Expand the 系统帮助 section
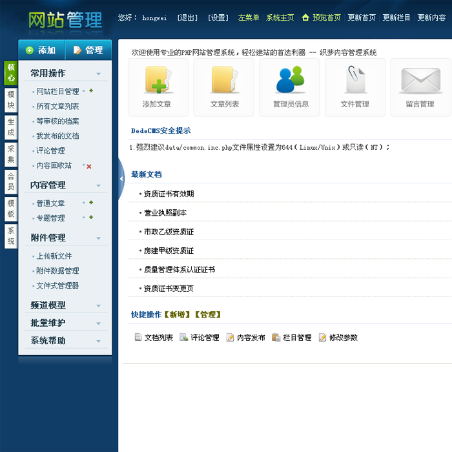Viewport: 452px width, 452px height. tap(98, 342)
